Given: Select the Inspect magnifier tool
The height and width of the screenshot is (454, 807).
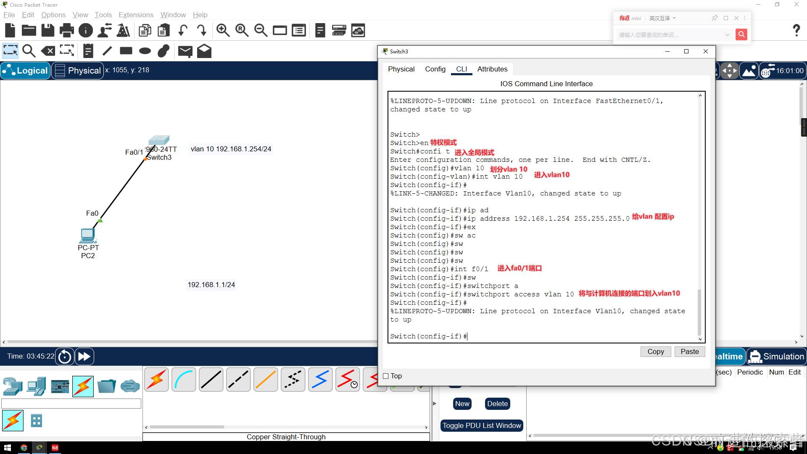Looking at the screenshot, I should point(29,51).
